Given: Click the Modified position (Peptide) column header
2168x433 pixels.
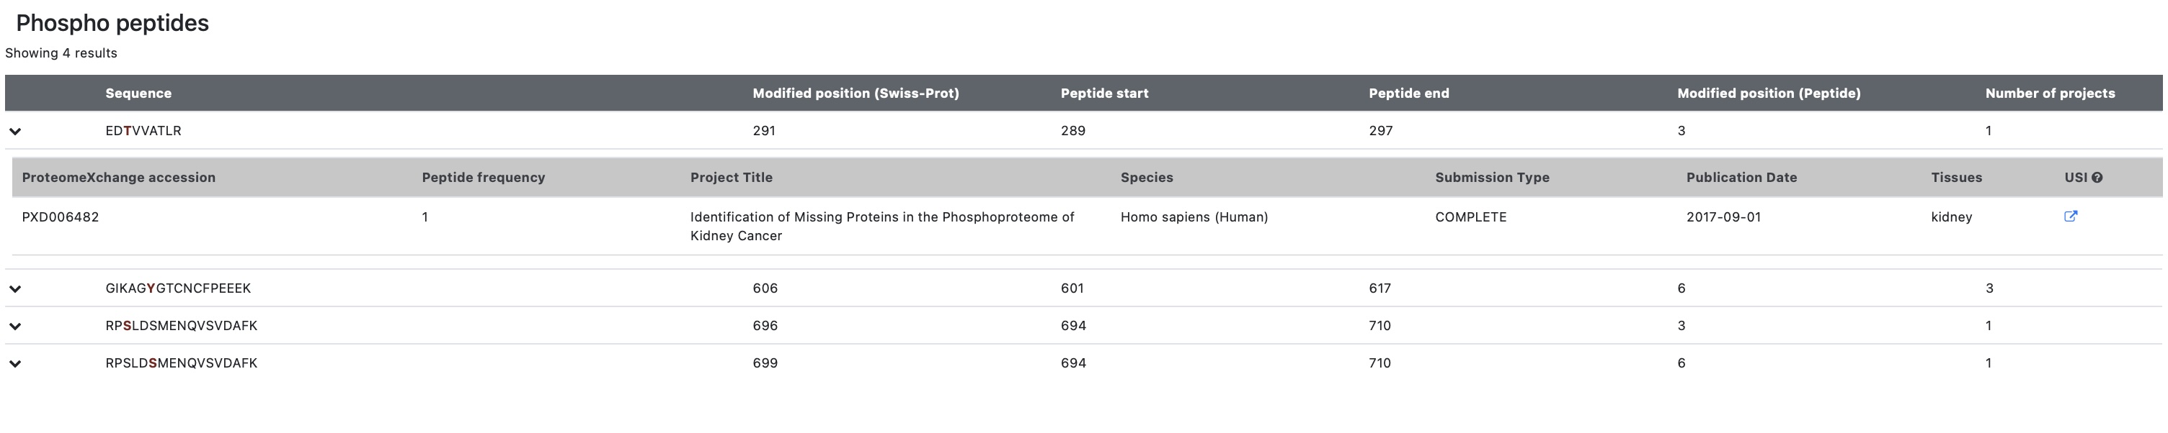Looking at the screenshot, I should tap(1768, 94).
